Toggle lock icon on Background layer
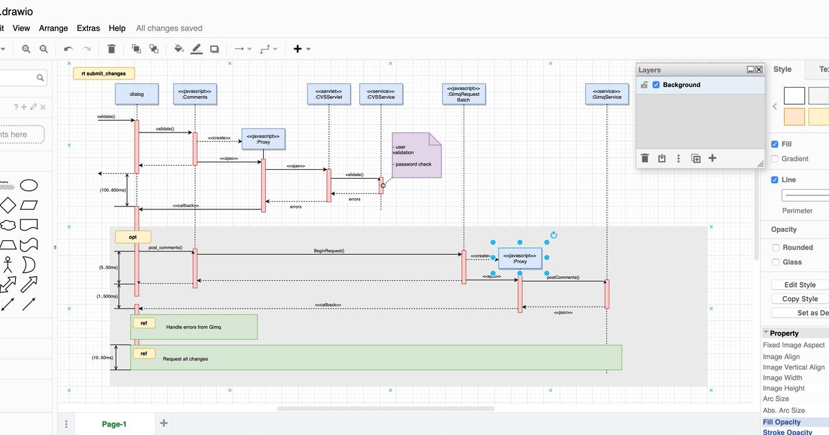Viewport: 829px width, 435px height. (644, 85)
